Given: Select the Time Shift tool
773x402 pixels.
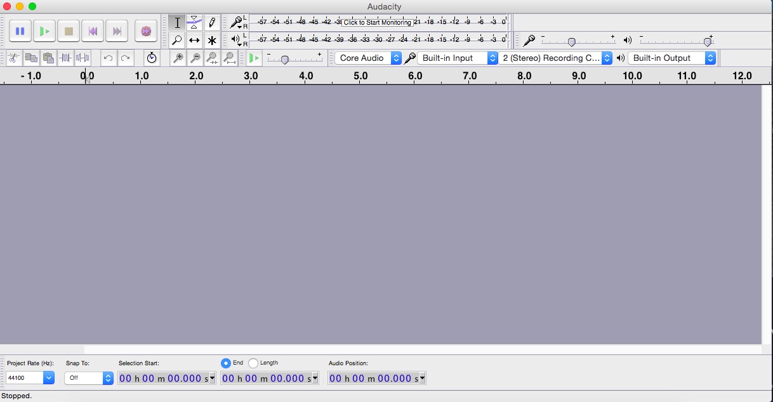Looking at the screenshot, I should point(194,40).
